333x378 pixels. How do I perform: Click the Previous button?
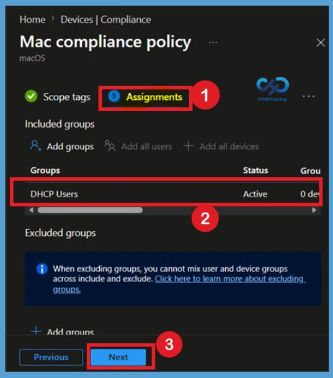point(51,357)
